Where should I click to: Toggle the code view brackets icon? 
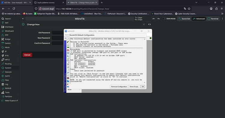point(149,24)
